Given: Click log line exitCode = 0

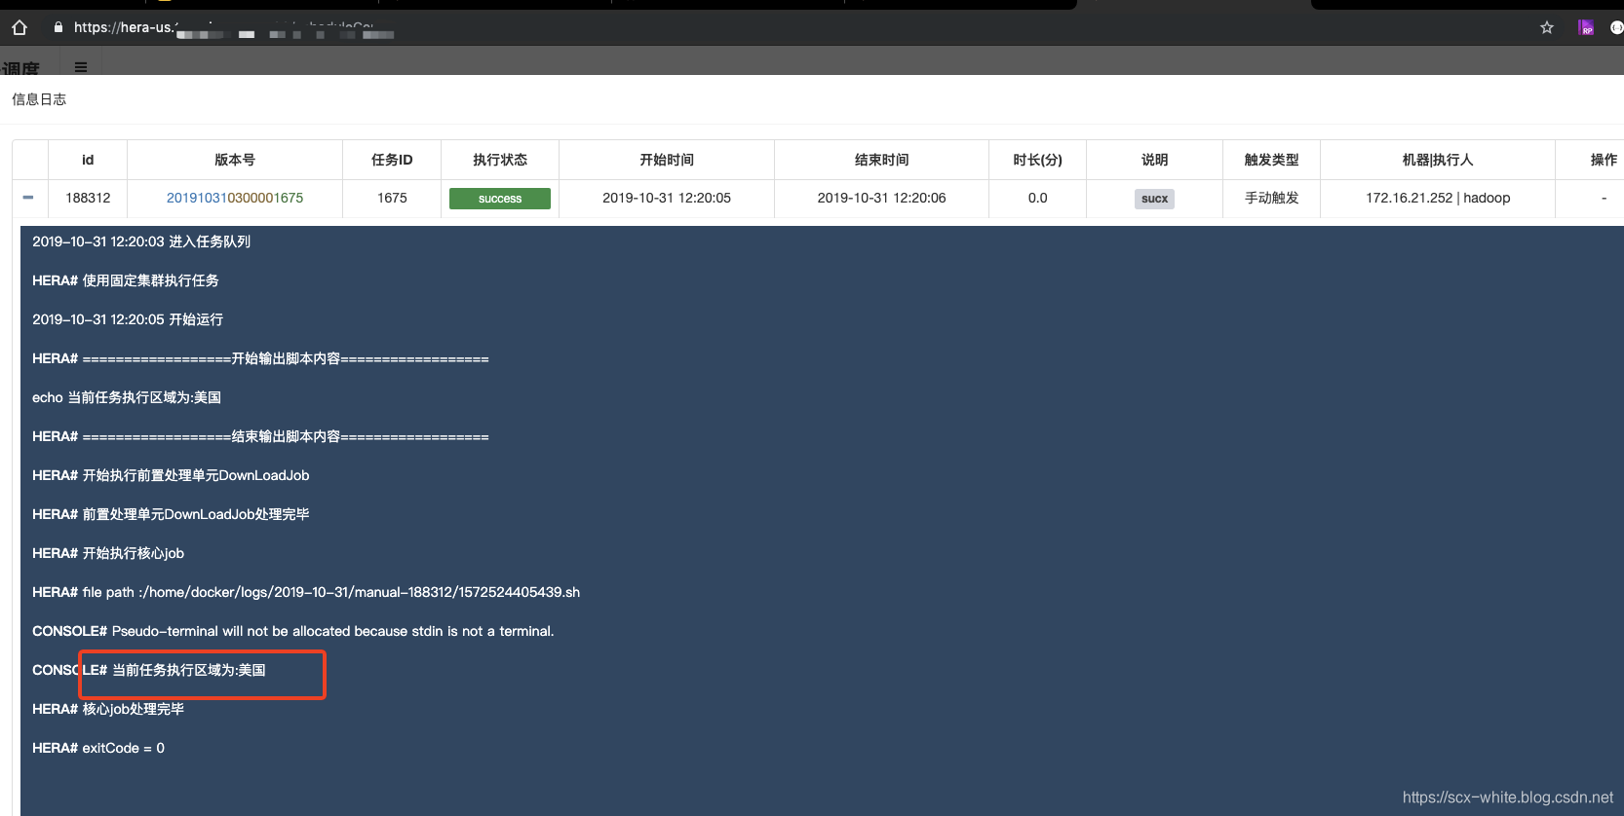Looking at the screenshot, I should click(x=98, y=748).
